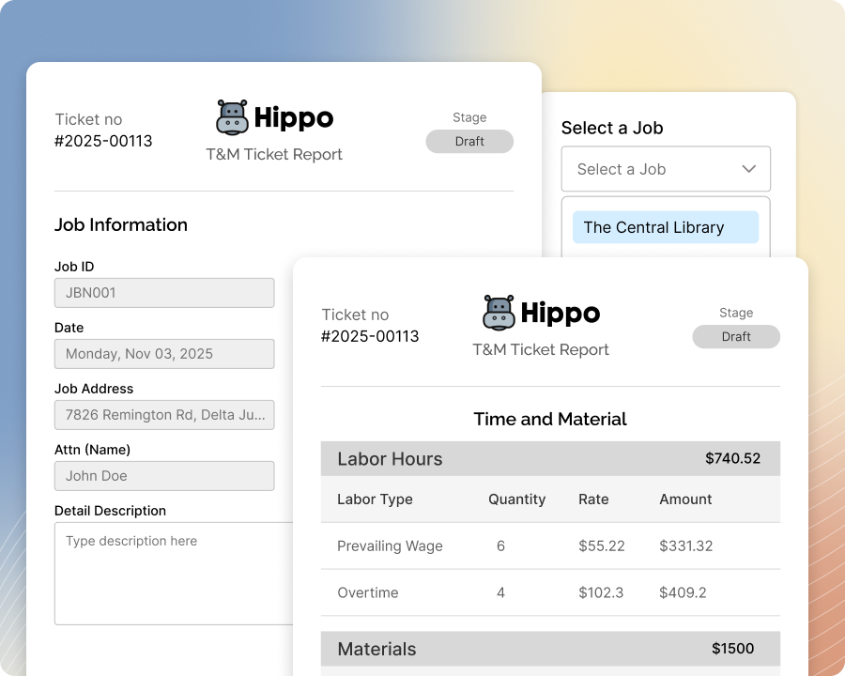Click the chevron arrow in the Select a Job box
This screenshot has width=845, height=676.
click(748, 169)
